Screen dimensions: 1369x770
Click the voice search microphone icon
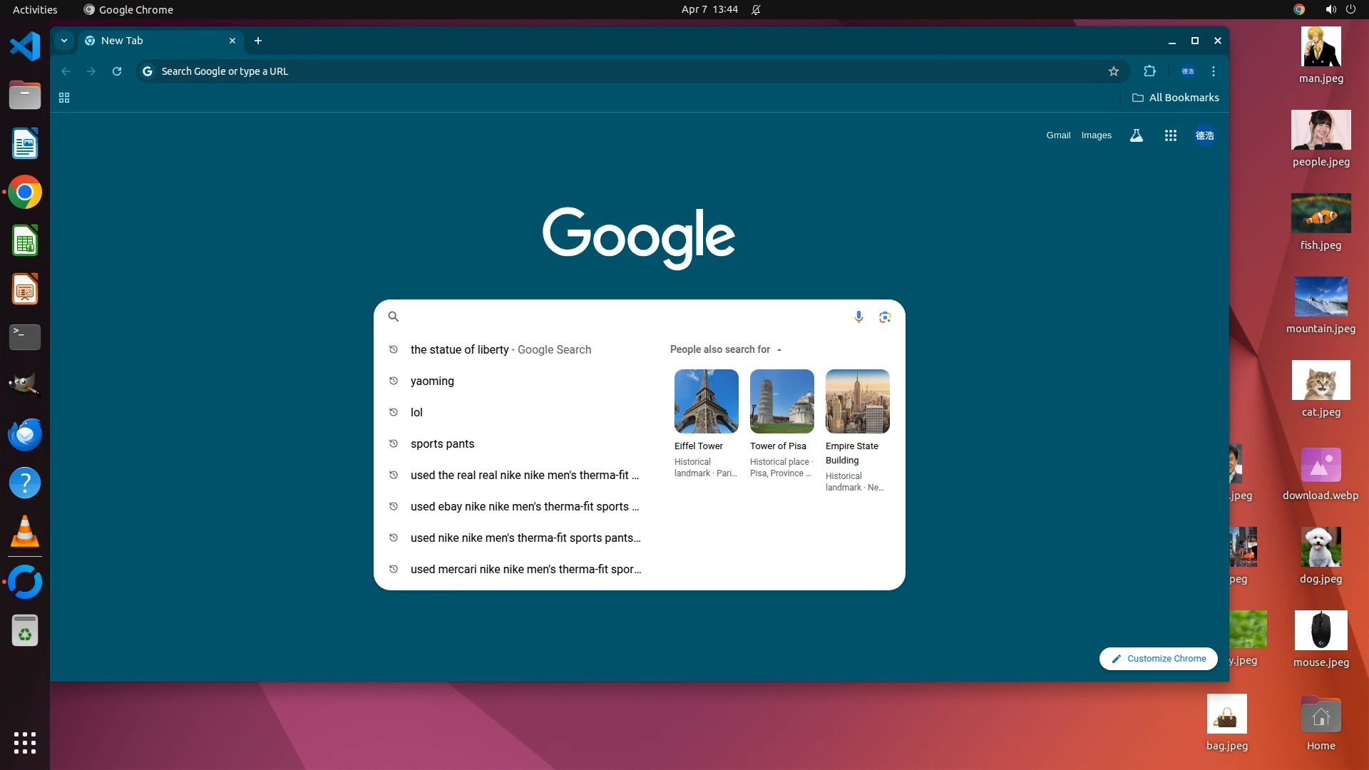(x=858, y=317)
